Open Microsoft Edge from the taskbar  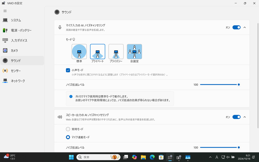pos(152,157)
